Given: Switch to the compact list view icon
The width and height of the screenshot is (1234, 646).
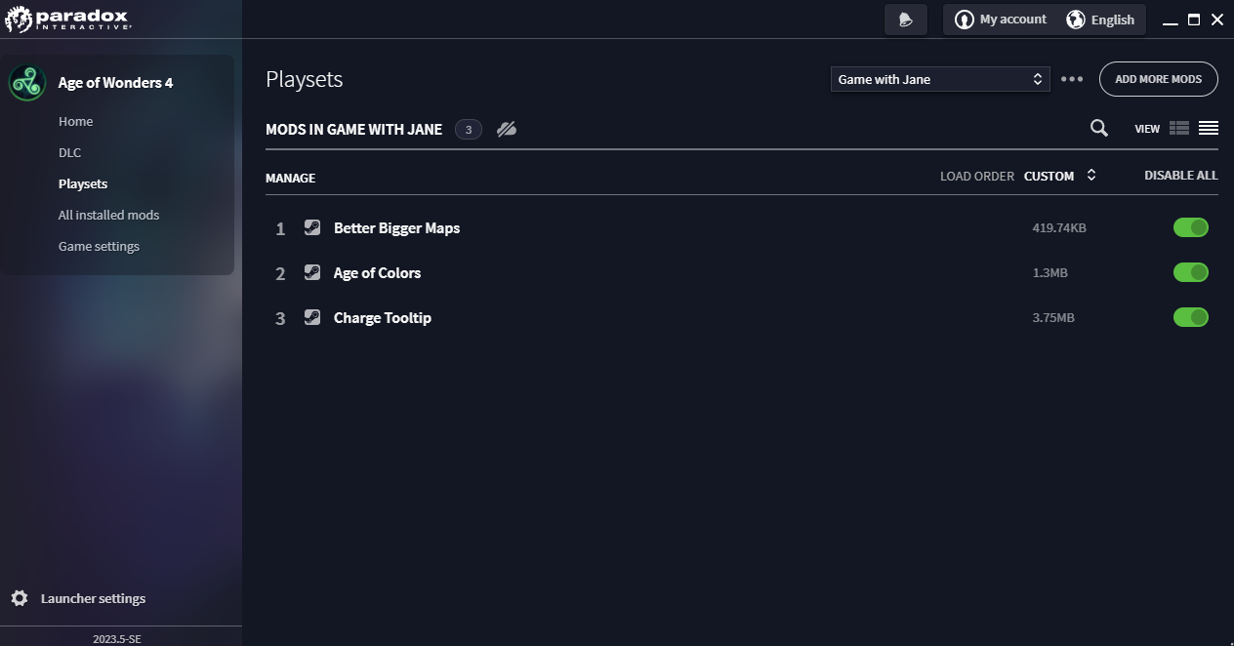Looking at the screenshot, I should (1209, 128).
